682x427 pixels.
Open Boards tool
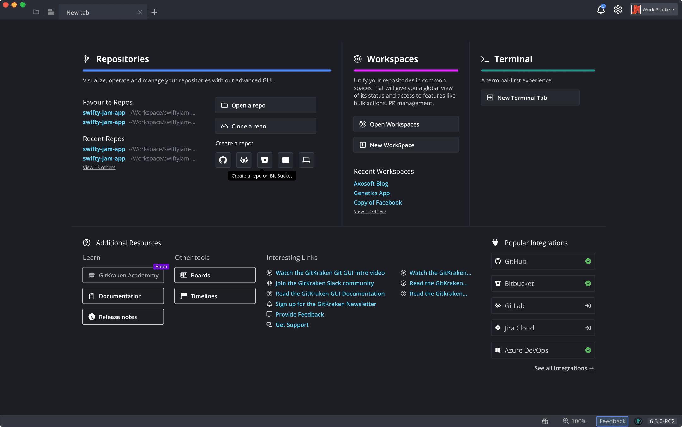pos(215,275)
